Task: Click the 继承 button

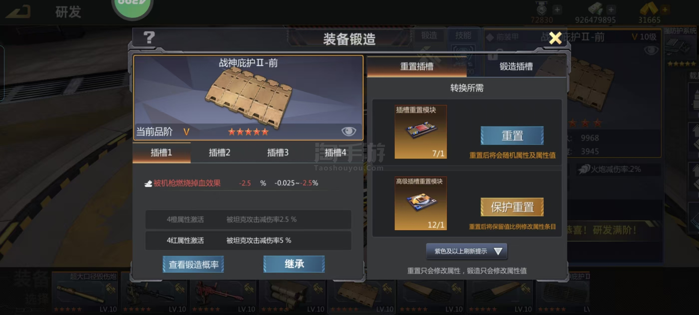Action: tap(294, 264)
